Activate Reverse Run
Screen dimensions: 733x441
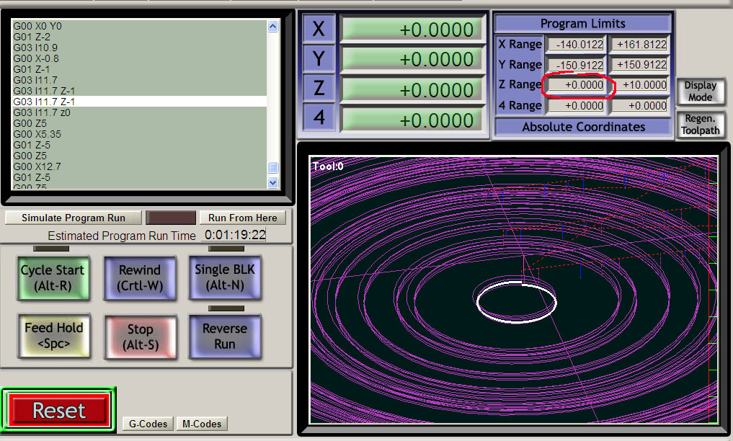tap(225, 337)
